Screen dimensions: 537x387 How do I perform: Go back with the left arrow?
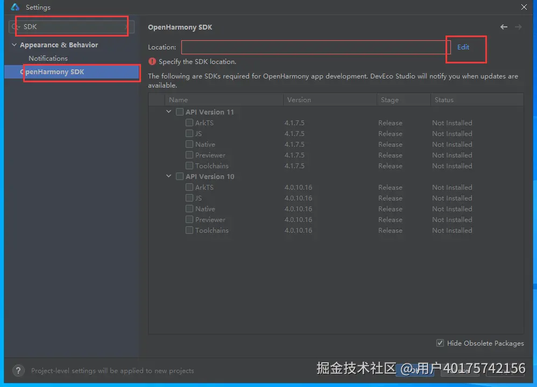click(x=504, y=27)
